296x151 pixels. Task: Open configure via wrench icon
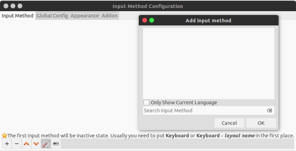pyautogui.click(x=46, y=144)
